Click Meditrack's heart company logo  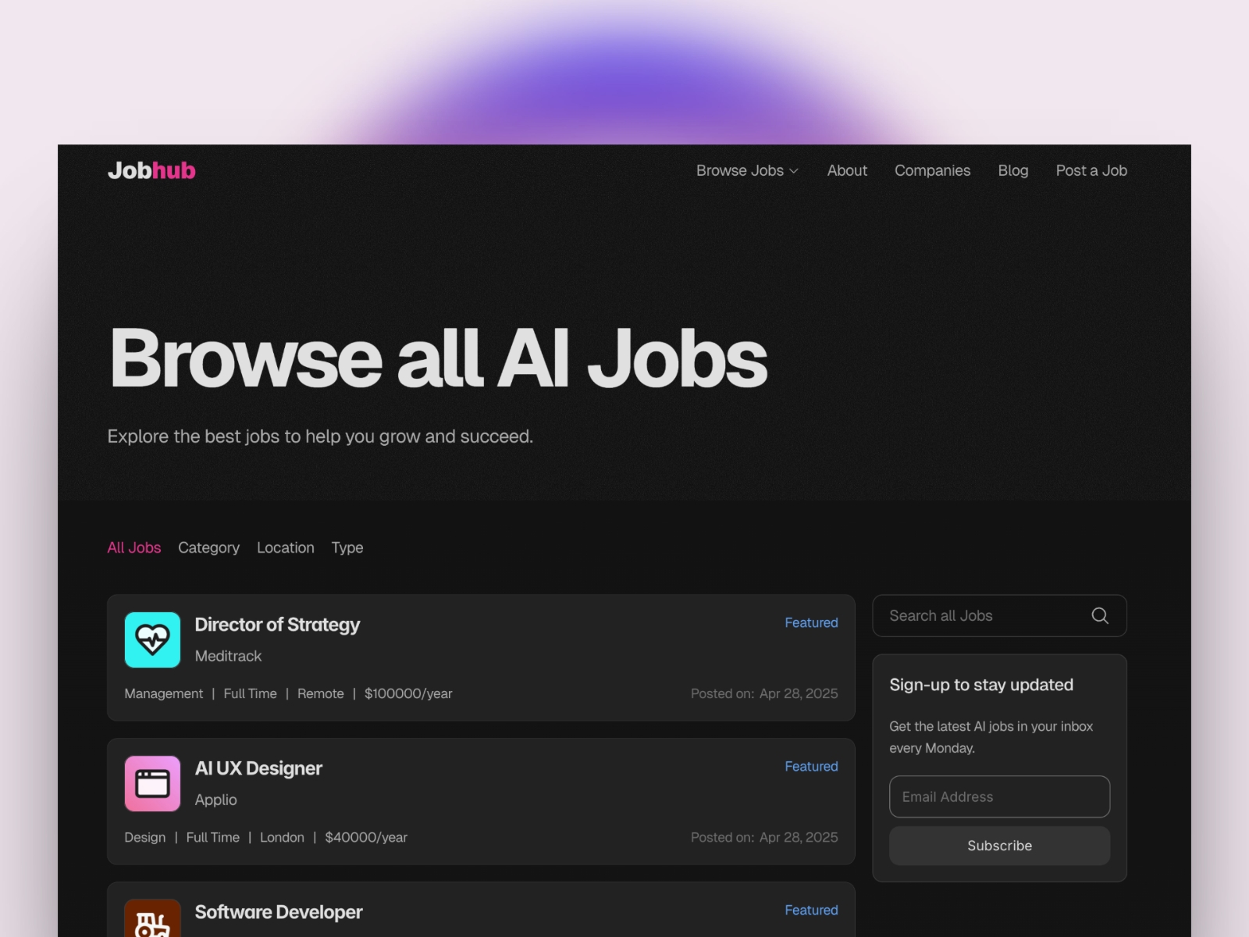(152, 640)
